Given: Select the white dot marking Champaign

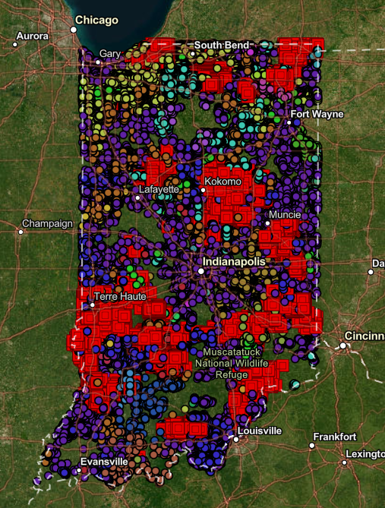Looking at the screenshot, I should [x=21, y=232].
